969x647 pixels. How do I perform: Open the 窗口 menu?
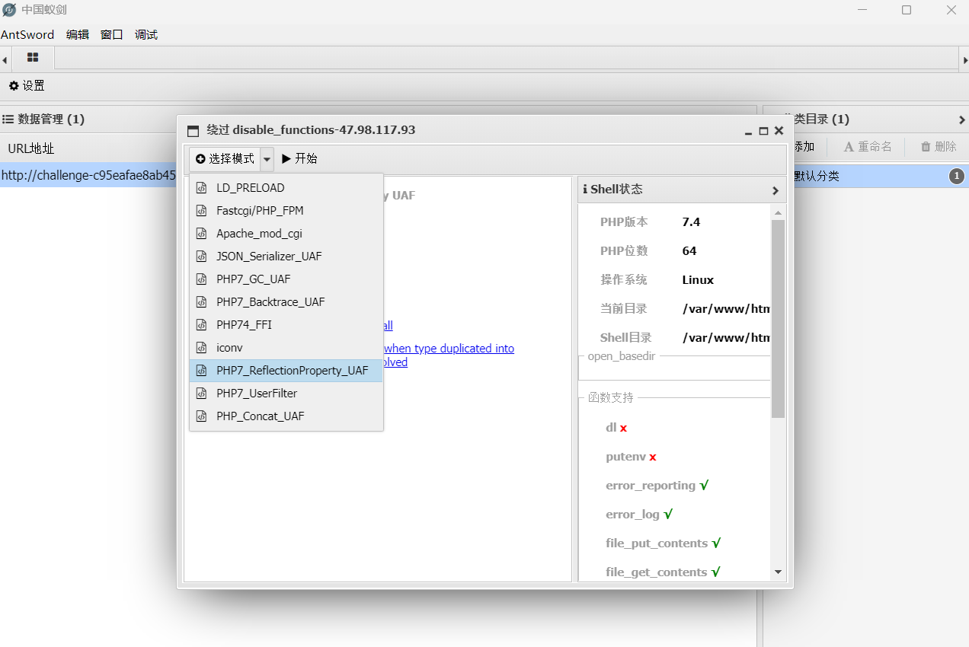[111, 34]
